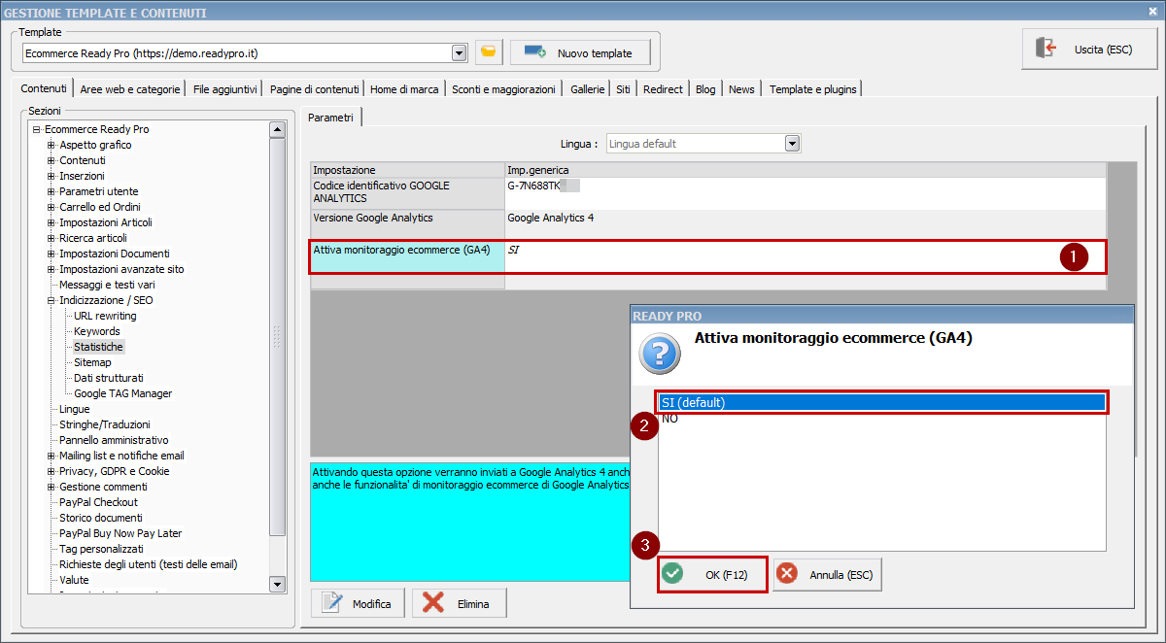Expand the Privacy, GDPR e Cookie node
This screenshot has width=1166, height=643.
click(x=51, y=471)
